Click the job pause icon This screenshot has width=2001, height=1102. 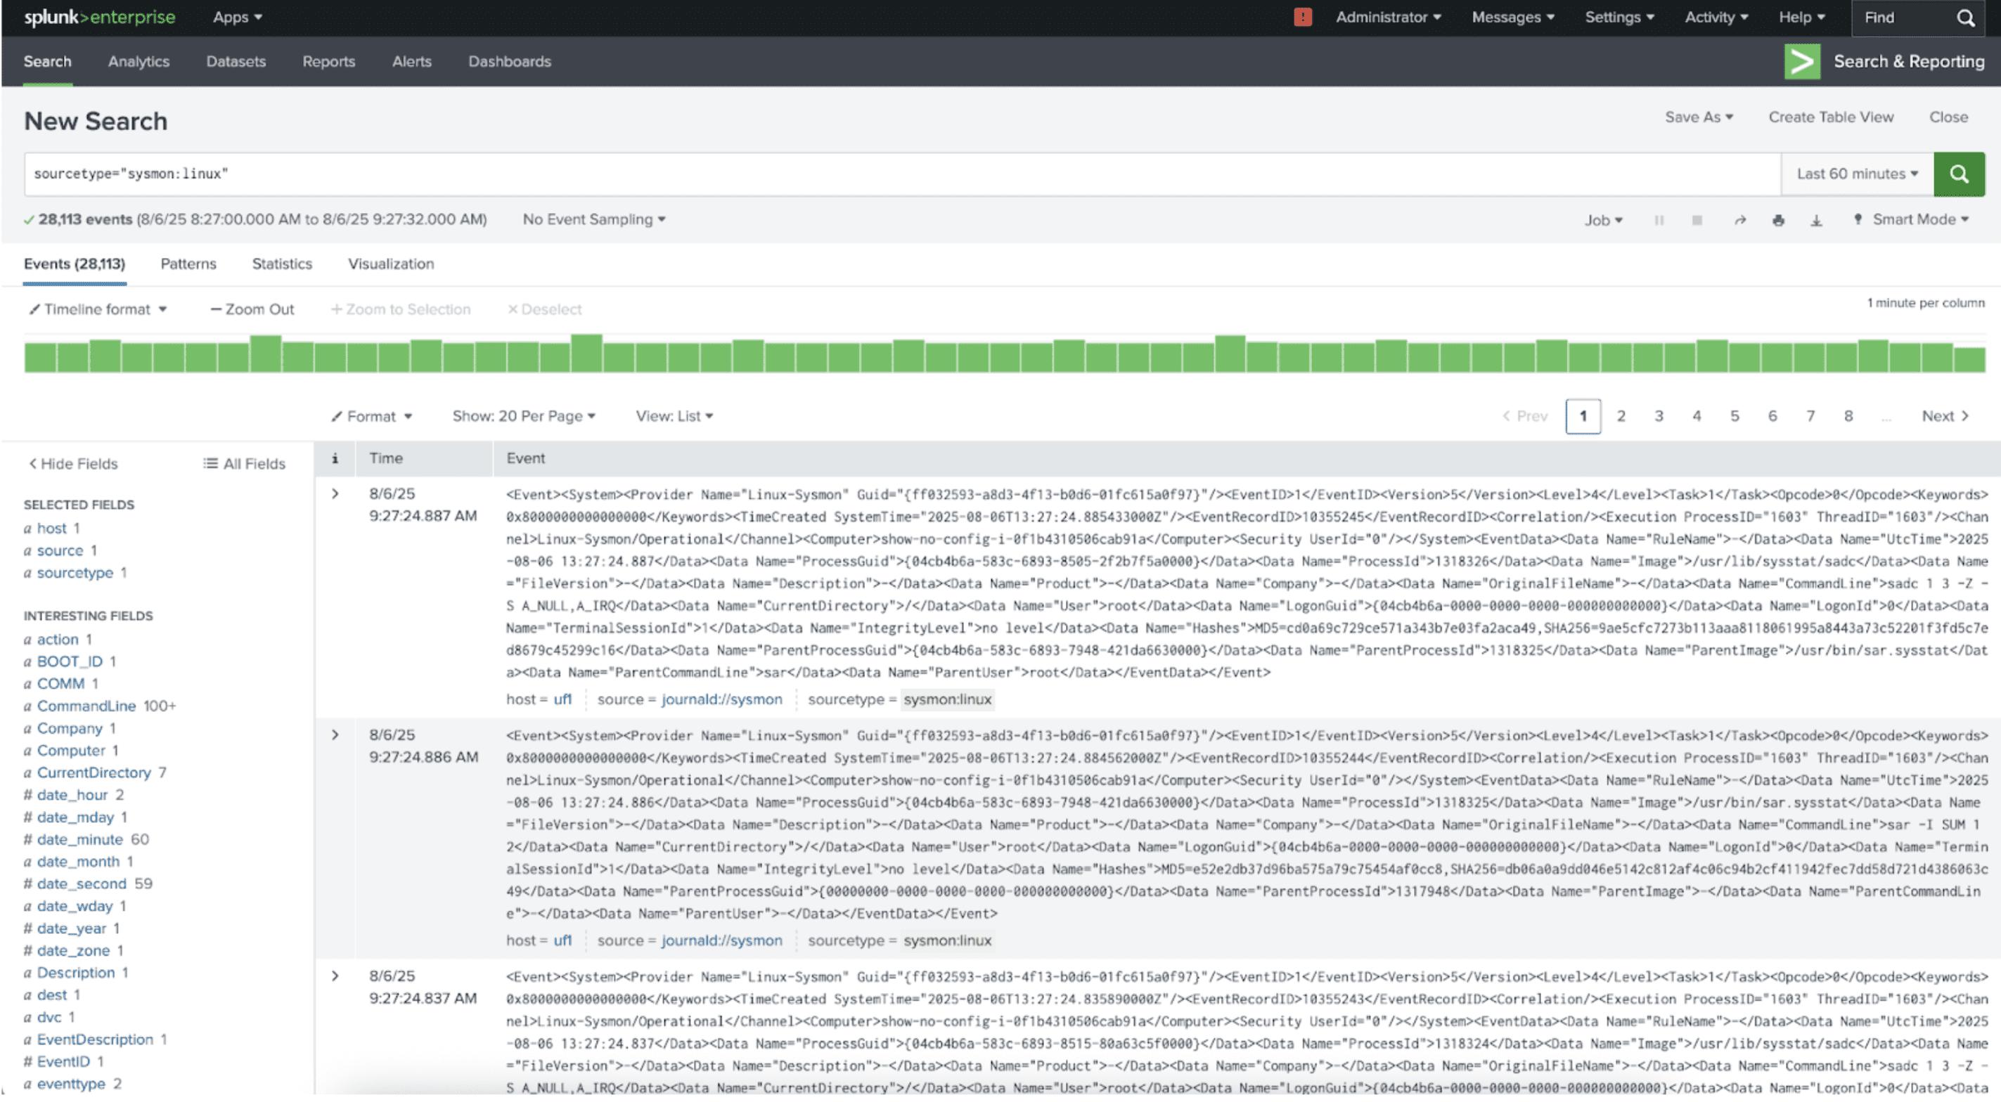[1659, 221]
